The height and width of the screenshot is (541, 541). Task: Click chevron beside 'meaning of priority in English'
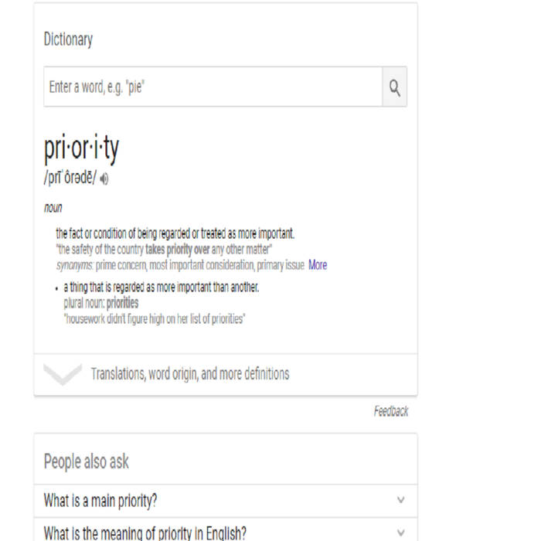click(400, 532)
